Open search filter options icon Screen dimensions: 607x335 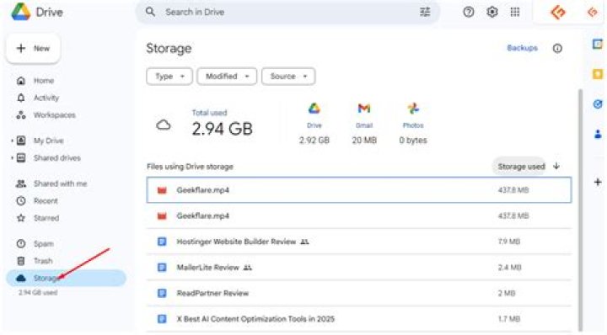tap(425, 12)
